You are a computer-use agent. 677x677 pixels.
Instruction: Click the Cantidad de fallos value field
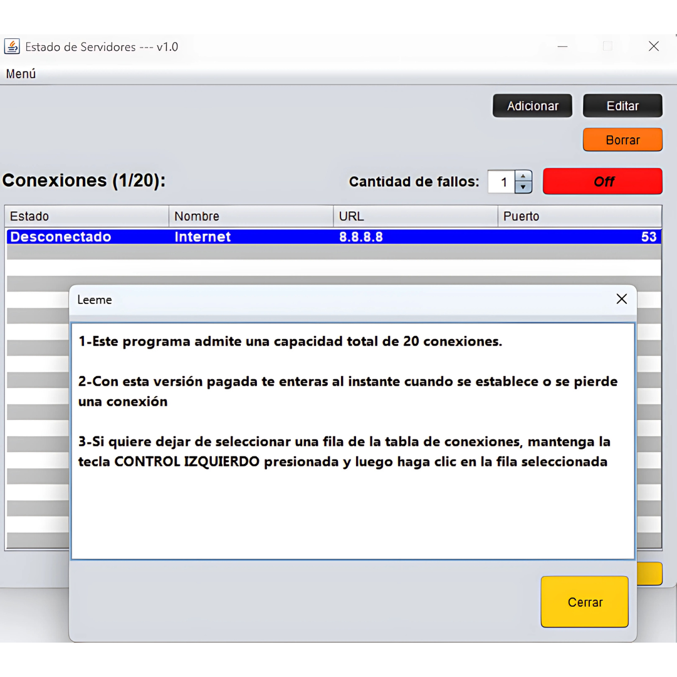pos(501,182)
